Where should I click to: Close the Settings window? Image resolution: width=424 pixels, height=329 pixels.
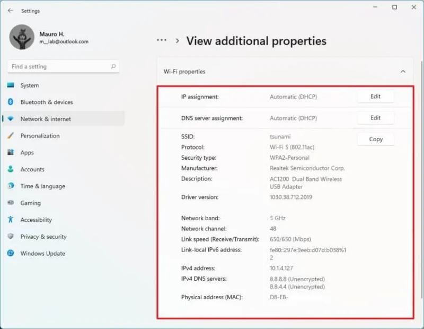point(414,7)
